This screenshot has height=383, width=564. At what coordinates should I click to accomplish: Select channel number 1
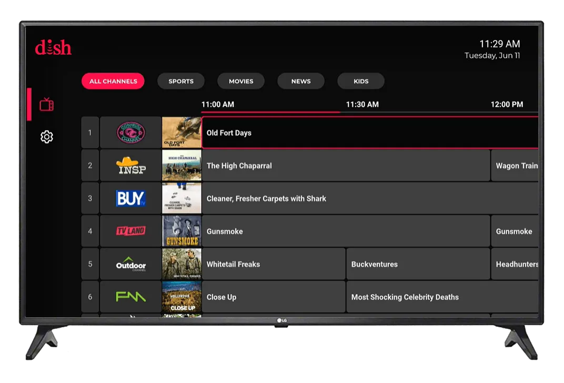pyautogui.click(x=90, y=132)
